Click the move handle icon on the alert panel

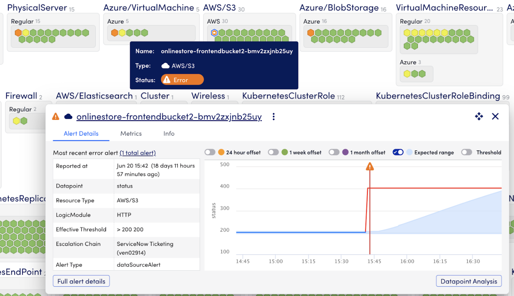[x=479, y=116]
